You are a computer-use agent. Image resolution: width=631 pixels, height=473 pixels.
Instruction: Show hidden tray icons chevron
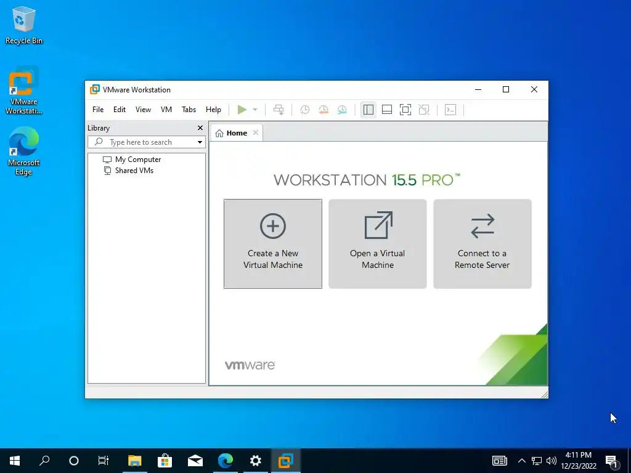521,461
